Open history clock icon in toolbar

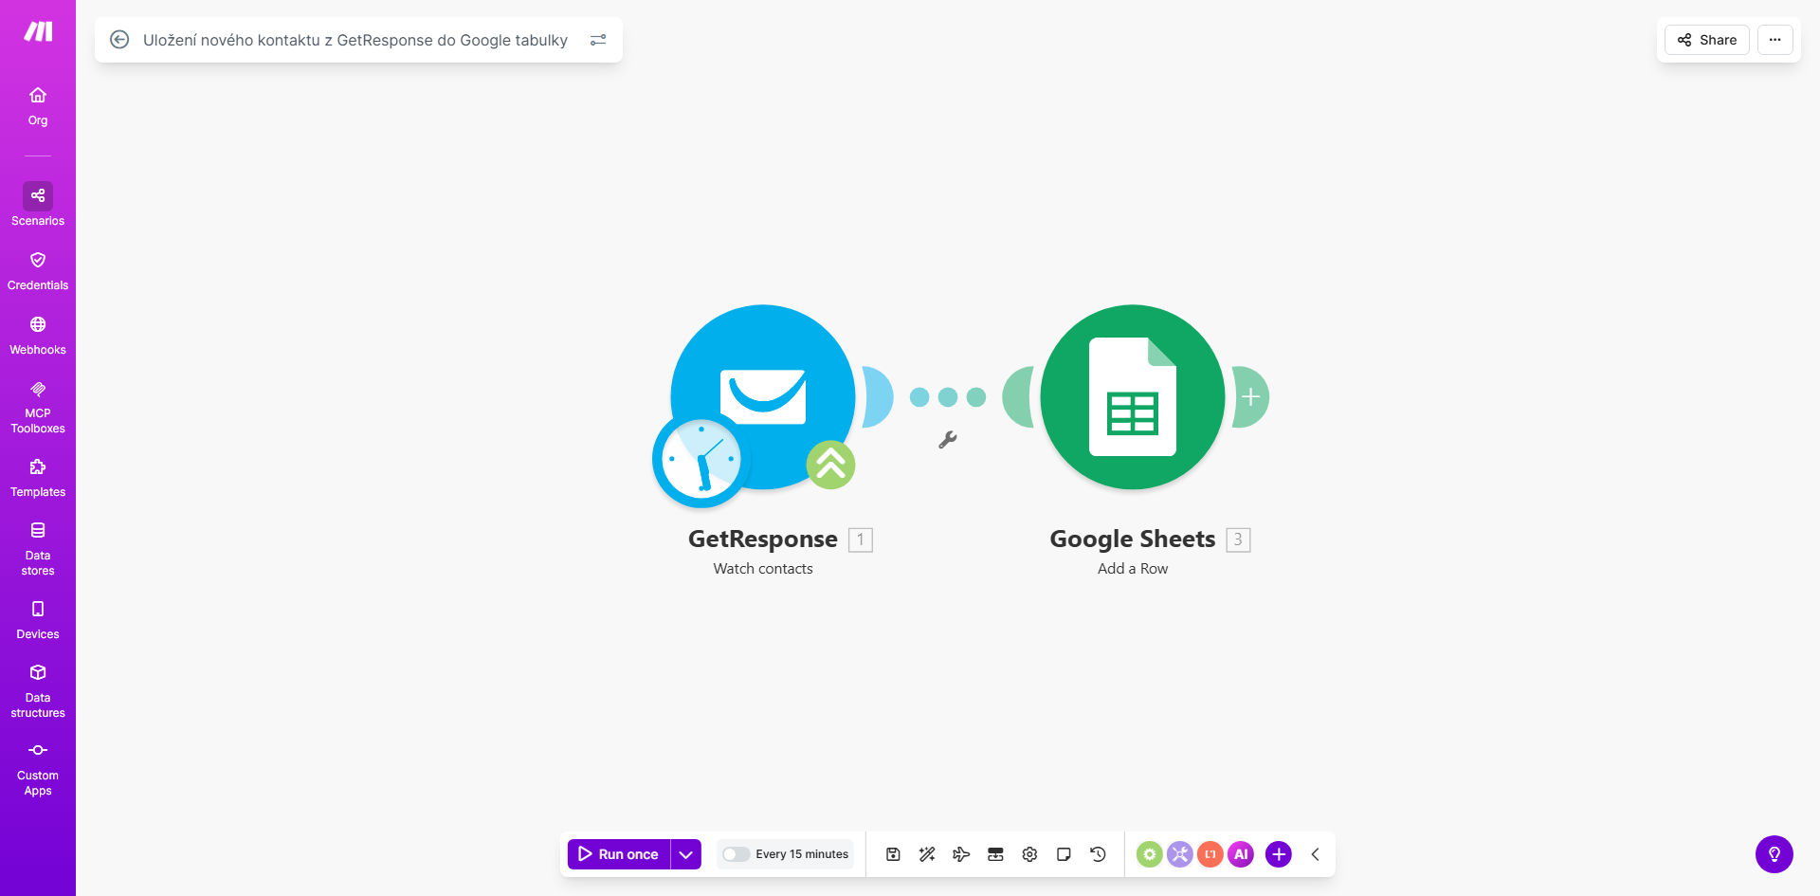click(1098, 854)
